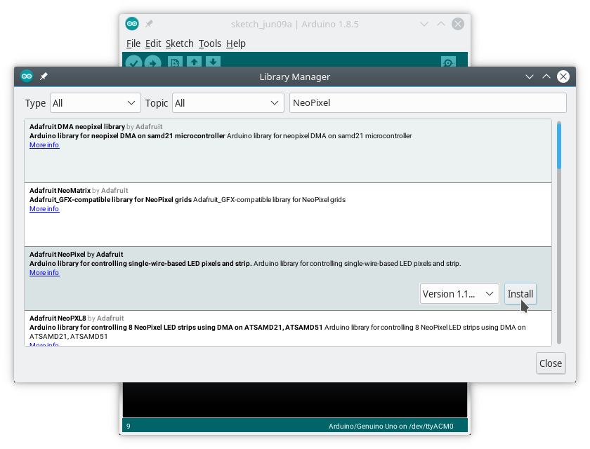Click the Topic label in Library Manager
This screenshot has height=449, width=590.
(157, 103)
